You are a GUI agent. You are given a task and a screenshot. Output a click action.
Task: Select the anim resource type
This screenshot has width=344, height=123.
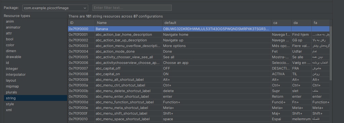click(x=36, y=21)
